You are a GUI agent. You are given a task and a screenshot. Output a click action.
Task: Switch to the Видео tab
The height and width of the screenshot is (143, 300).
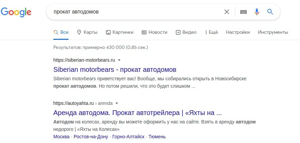(x=186, y=32)
